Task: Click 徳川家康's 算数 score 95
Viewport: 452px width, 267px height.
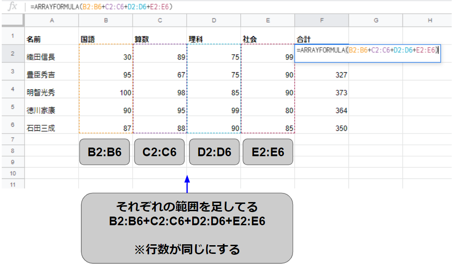Action: pyautogui.click(x=160, y=107)
